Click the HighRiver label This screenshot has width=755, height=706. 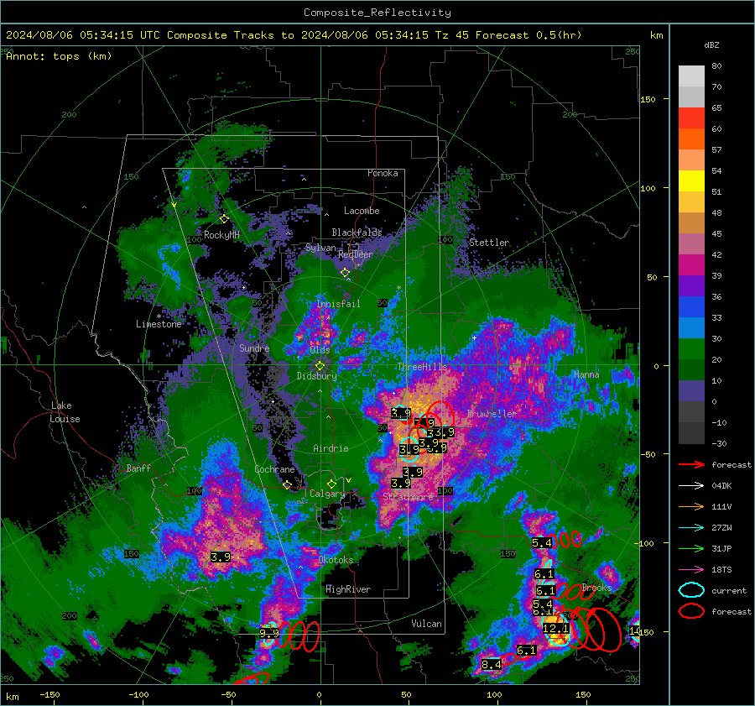348,589
